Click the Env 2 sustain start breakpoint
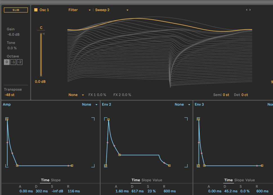Viewport: 273px width, 195px height. 120,155
